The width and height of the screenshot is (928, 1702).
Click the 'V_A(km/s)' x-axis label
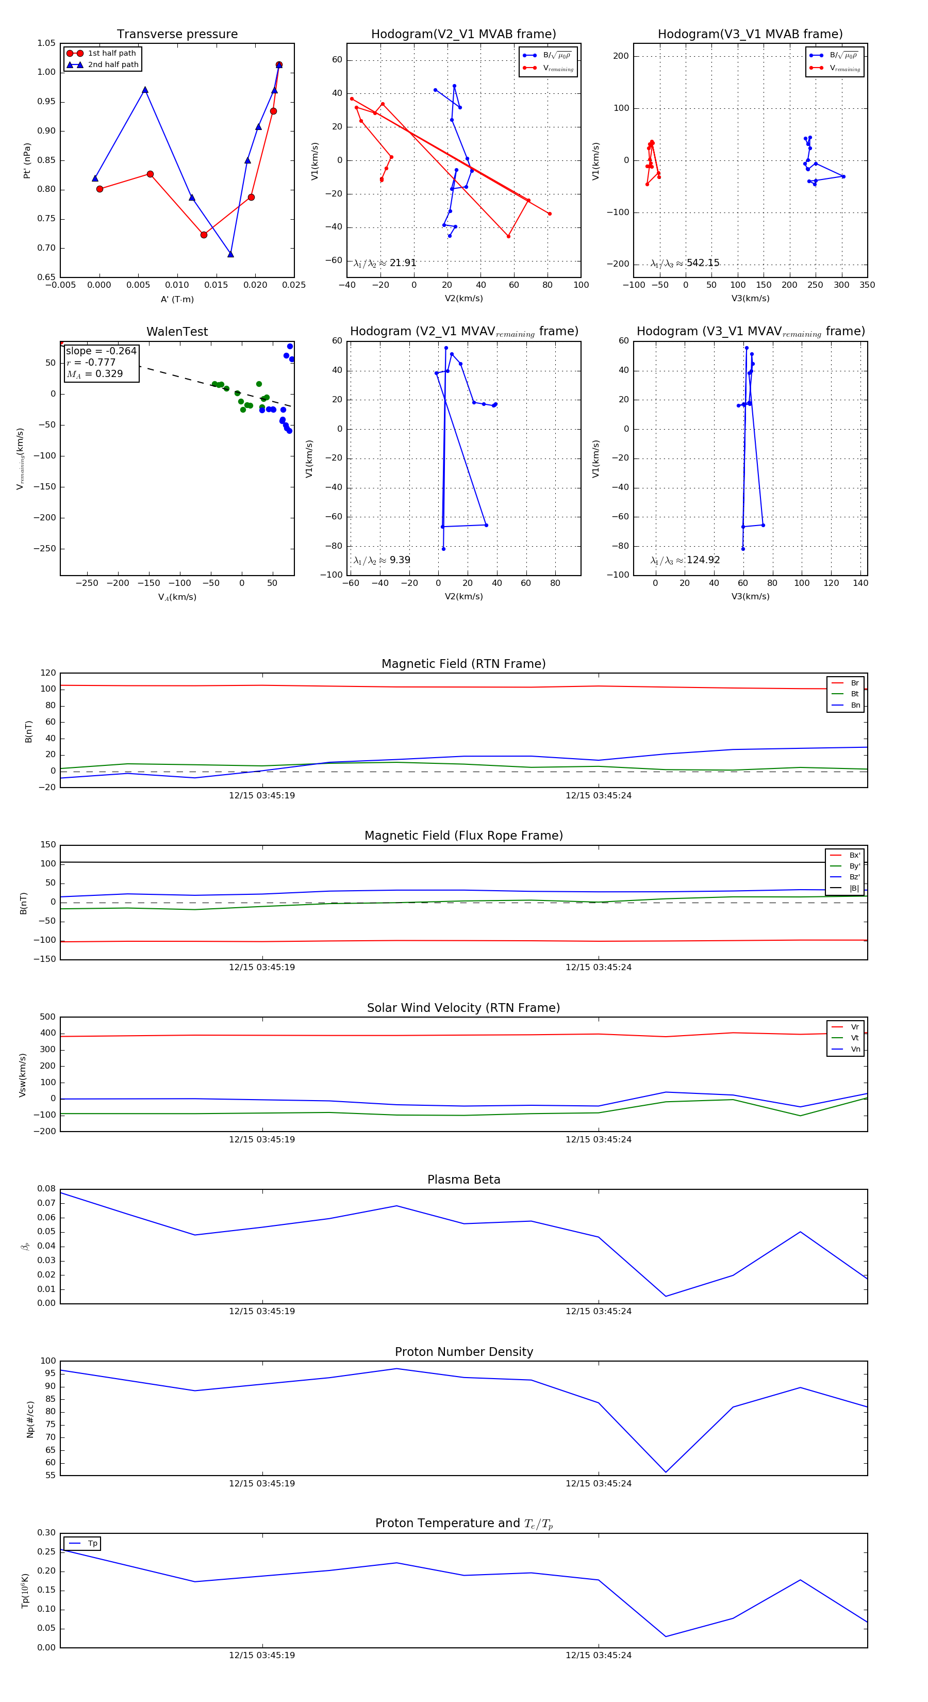coord(177,597)
